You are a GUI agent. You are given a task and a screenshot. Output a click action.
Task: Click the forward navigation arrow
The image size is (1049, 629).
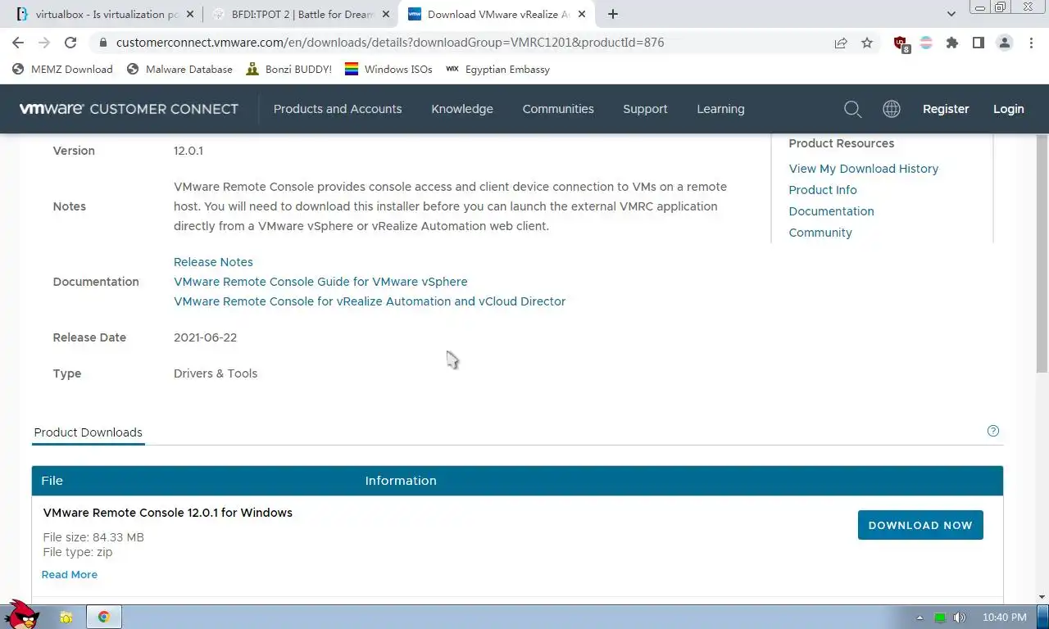tap(44, 43)
